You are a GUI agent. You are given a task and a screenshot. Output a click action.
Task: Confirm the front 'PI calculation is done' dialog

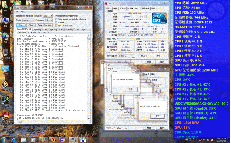[x=130, y=89]
